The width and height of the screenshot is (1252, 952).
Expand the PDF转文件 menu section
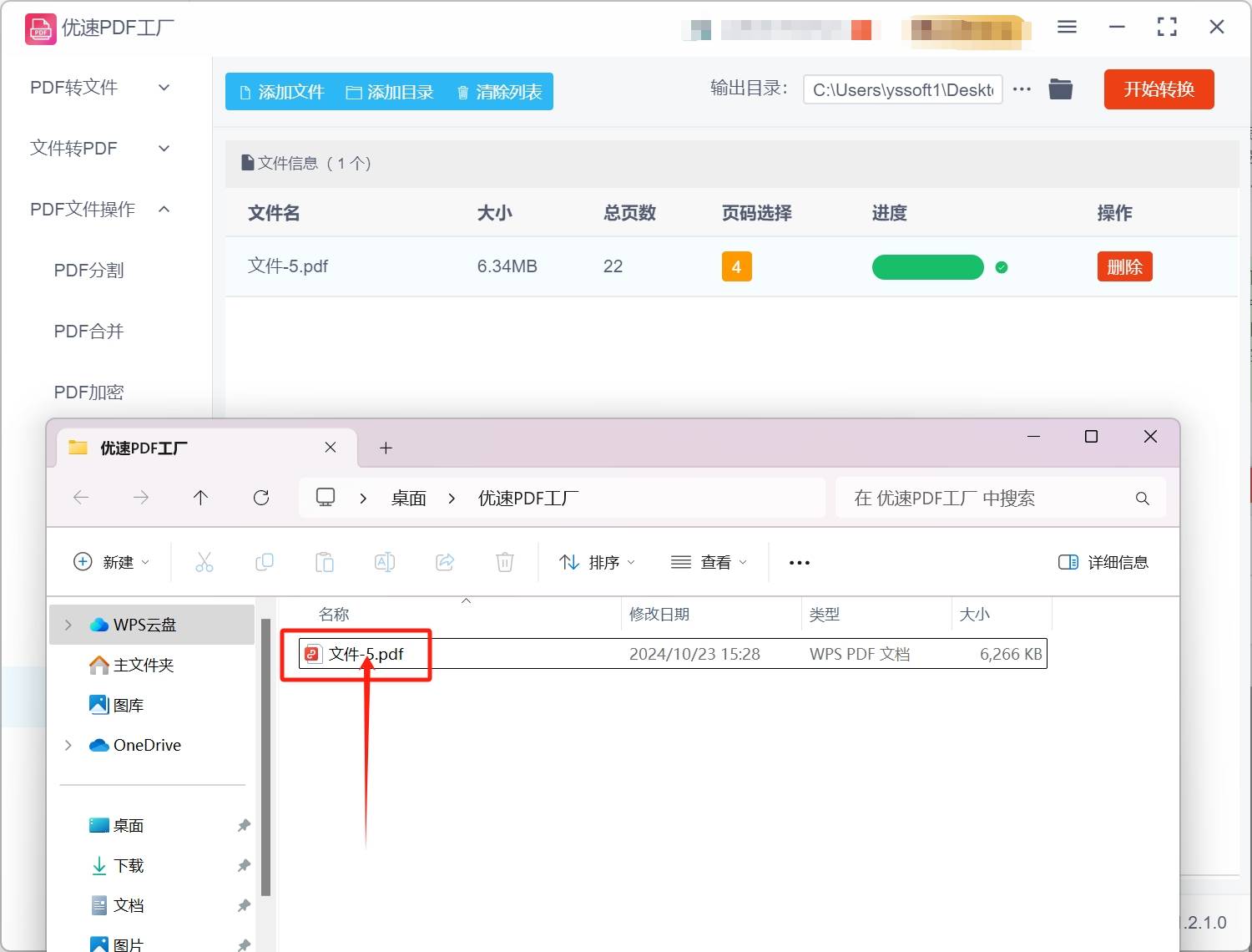point(164,88)
